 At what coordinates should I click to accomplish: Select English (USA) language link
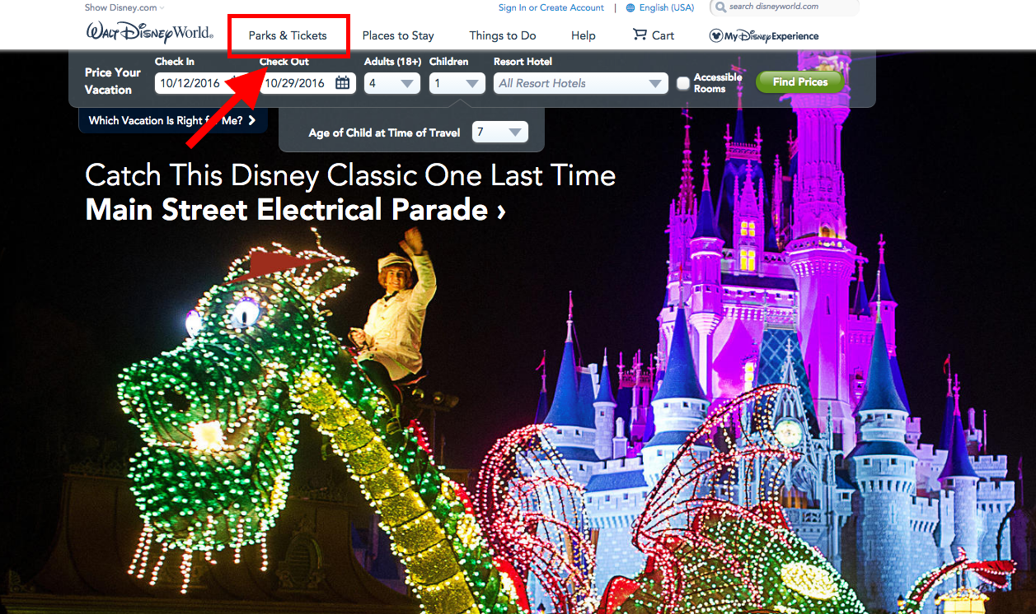coord(667,7)
